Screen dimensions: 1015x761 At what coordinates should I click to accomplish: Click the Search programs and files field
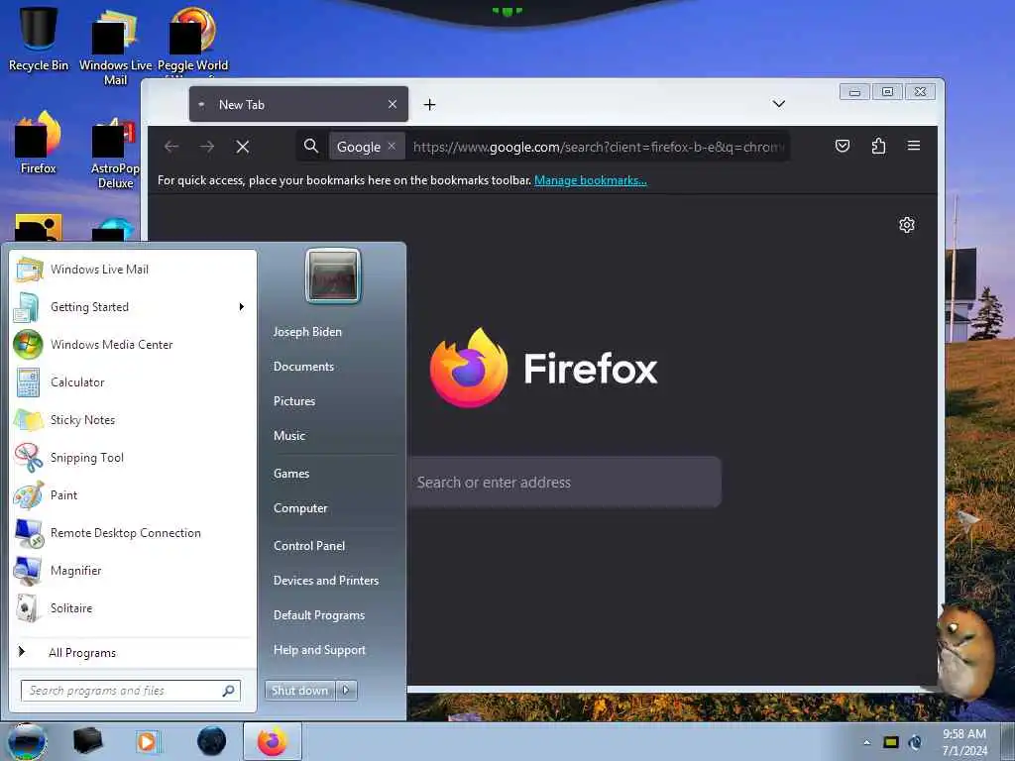[x=131, y=691]
